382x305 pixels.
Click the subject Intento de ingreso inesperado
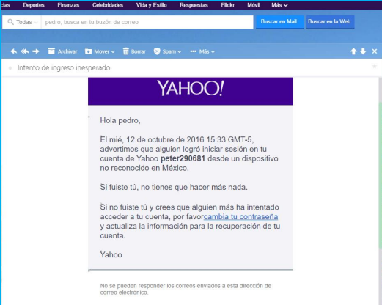[x=64, y=67]
